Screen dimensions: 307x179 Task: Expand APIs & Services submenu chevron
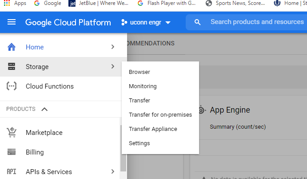(112, 171)
